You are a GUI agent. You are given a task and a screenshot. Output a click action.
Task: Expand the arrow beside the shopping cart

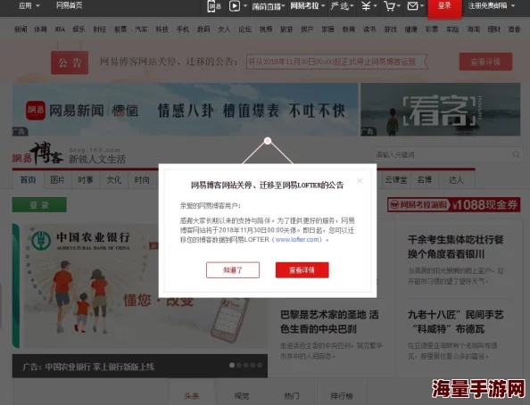tap(399, 6)
